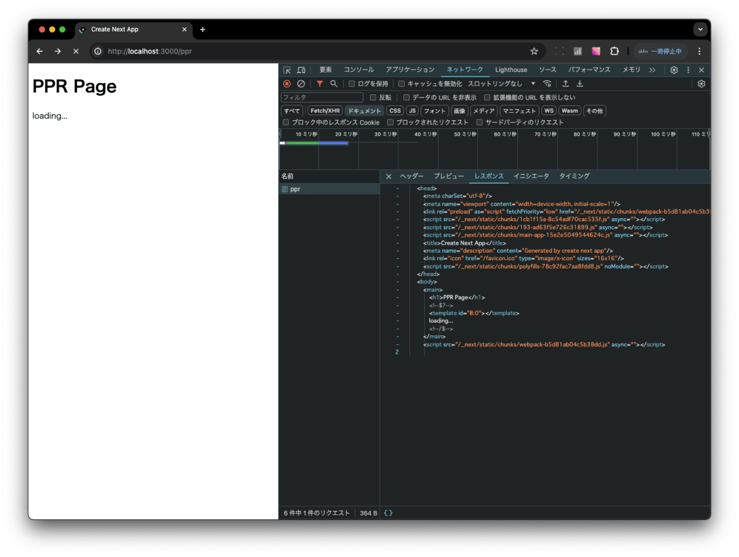Show more DevTools tabs chevron
Image resolution: width=739 pixels, height=557 pixels.
(653, 70)
